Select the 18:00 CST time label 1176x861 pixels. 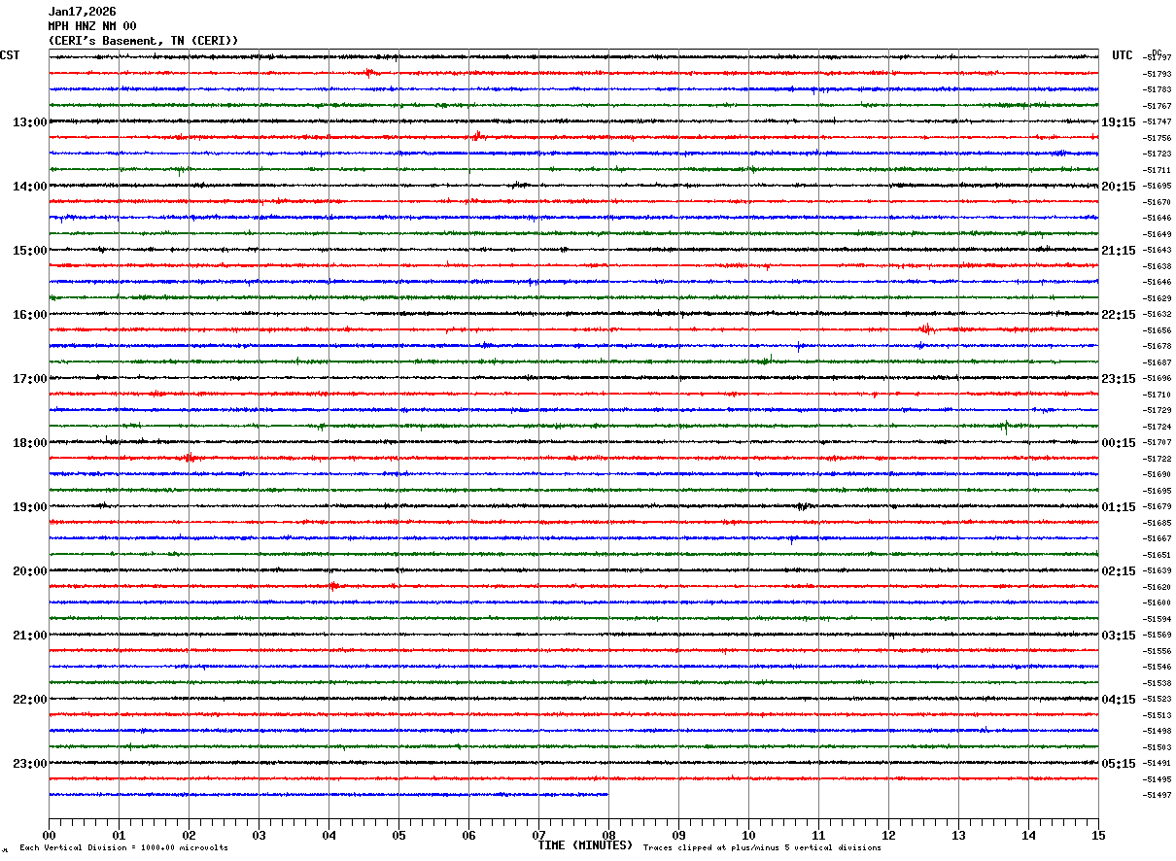(x=29, y=443)
